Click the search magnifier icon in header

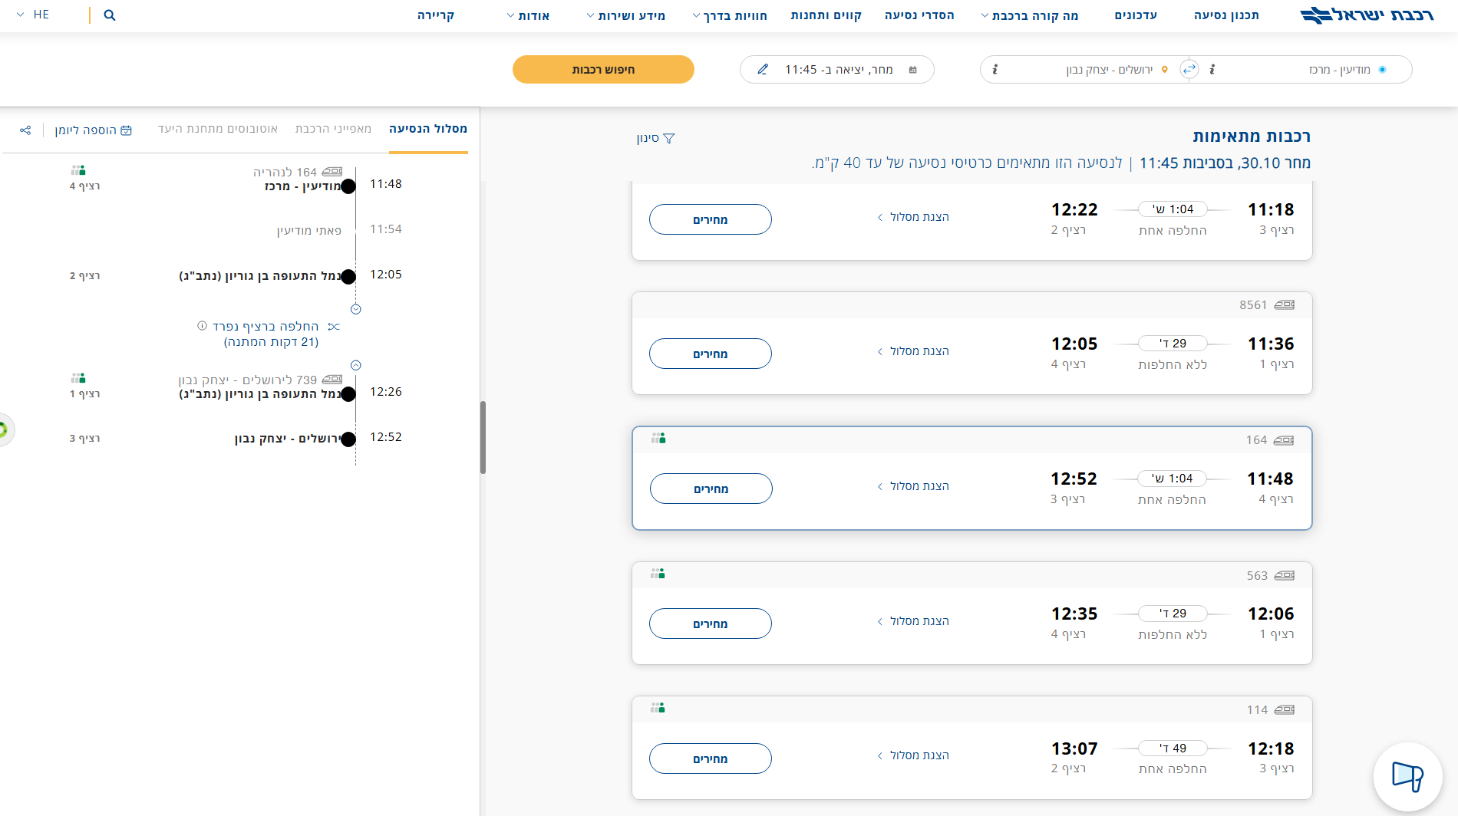[110, 15]
